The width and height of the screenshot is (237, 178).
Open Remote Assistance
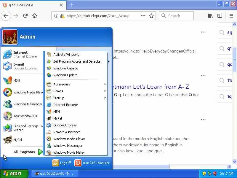(x=76, y=132)
